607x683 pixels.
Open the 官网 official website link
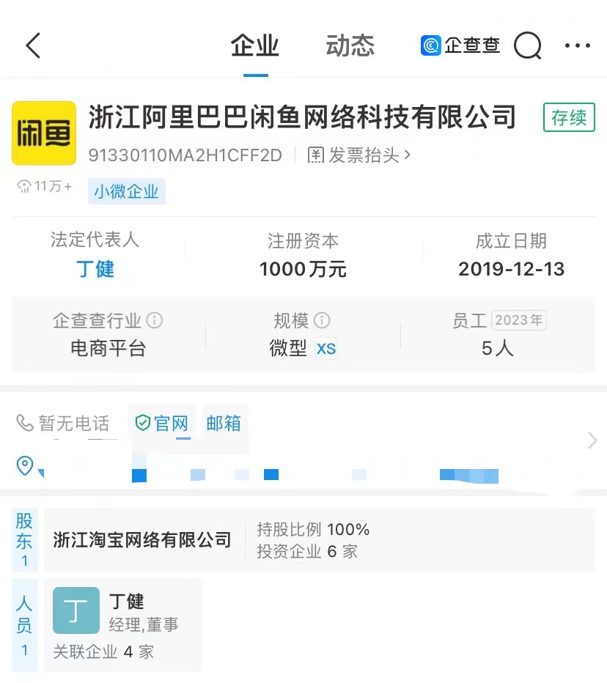coord(162,423)
